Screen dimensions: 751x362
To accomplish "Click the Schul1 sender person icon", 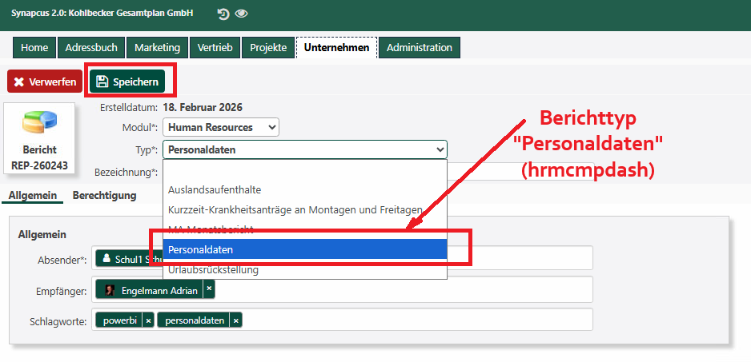I will tap(106, 259).
